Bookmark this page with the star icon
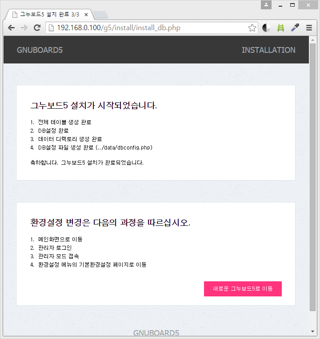320x339 pixels. (x=252, y=28)
